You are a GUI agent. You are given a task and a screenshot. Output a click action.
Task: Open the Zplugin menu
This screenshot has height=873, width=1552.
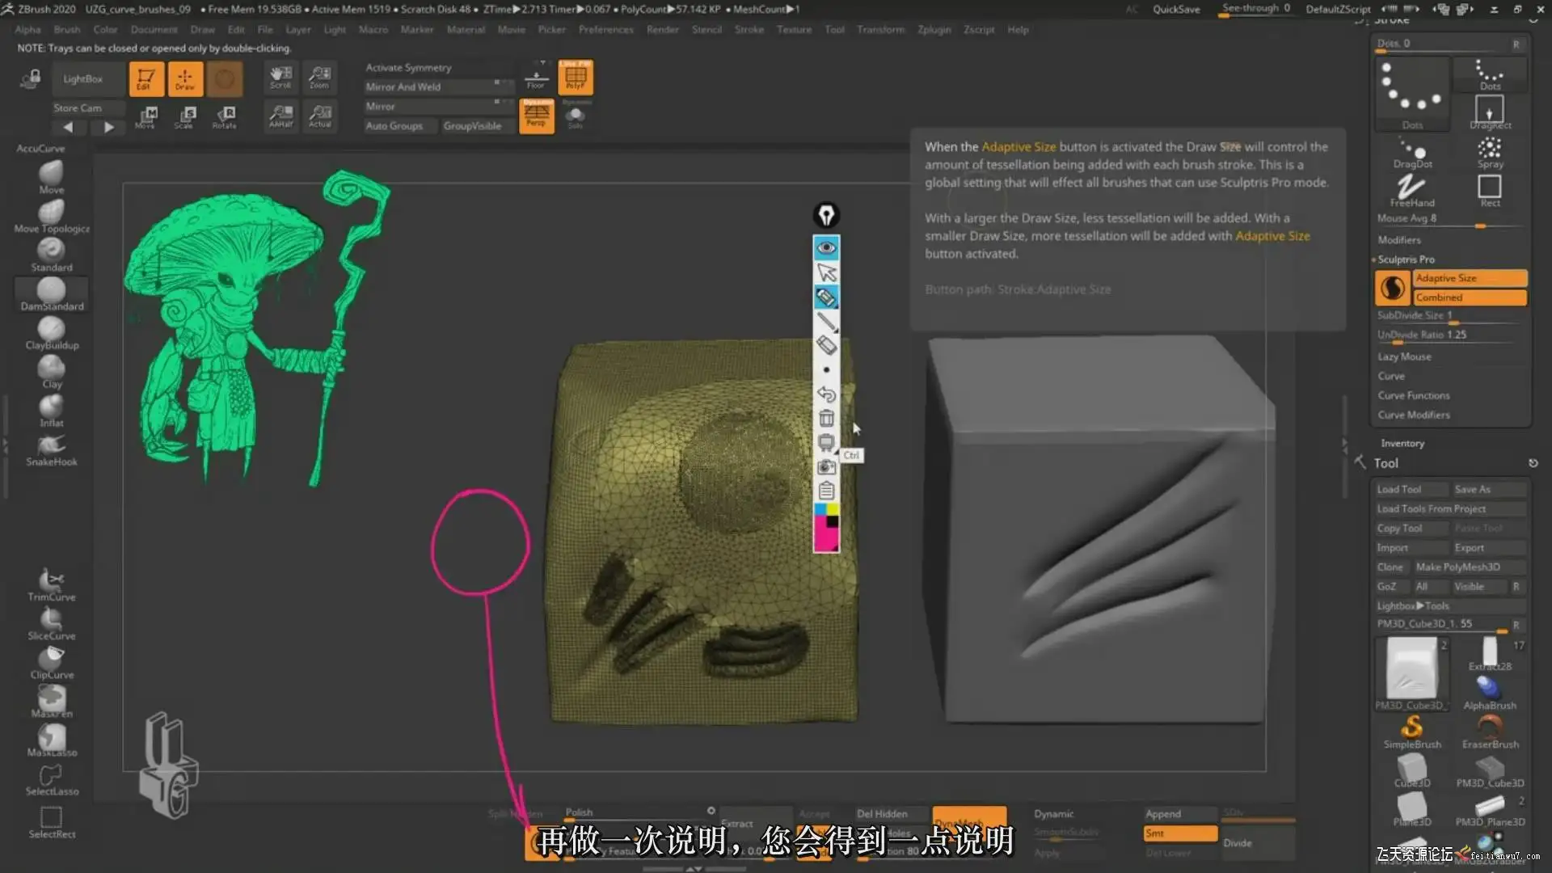[934, 29]
